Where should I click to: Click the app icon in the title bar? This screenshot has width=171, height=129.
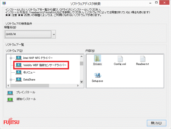tap(4, 3)
